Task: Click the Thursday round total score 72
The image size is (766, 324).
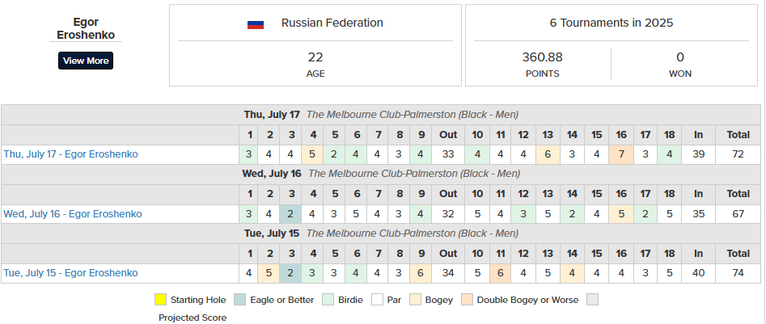Action: click(x=738, y=154)
